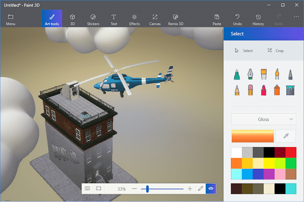Pick the red color swatch

point(291,152)
